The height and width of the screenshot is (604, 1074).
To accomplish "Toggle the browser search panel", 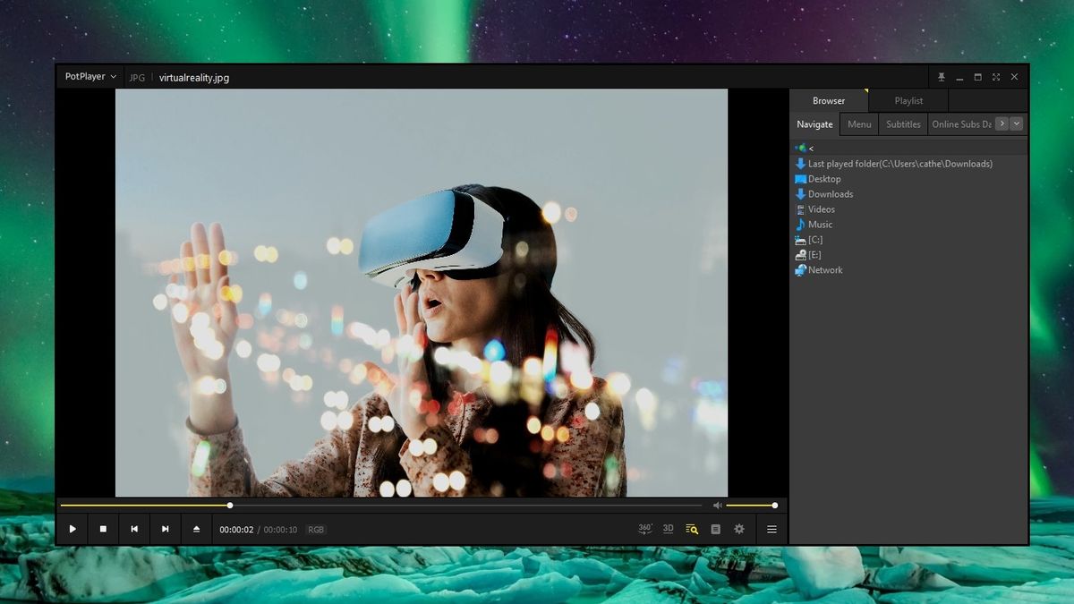I will (691, 529).
